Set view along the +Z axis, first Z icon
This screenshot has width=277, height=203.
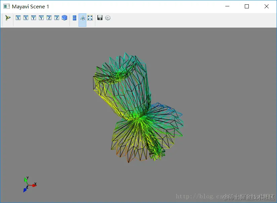(x=49, y=18)
